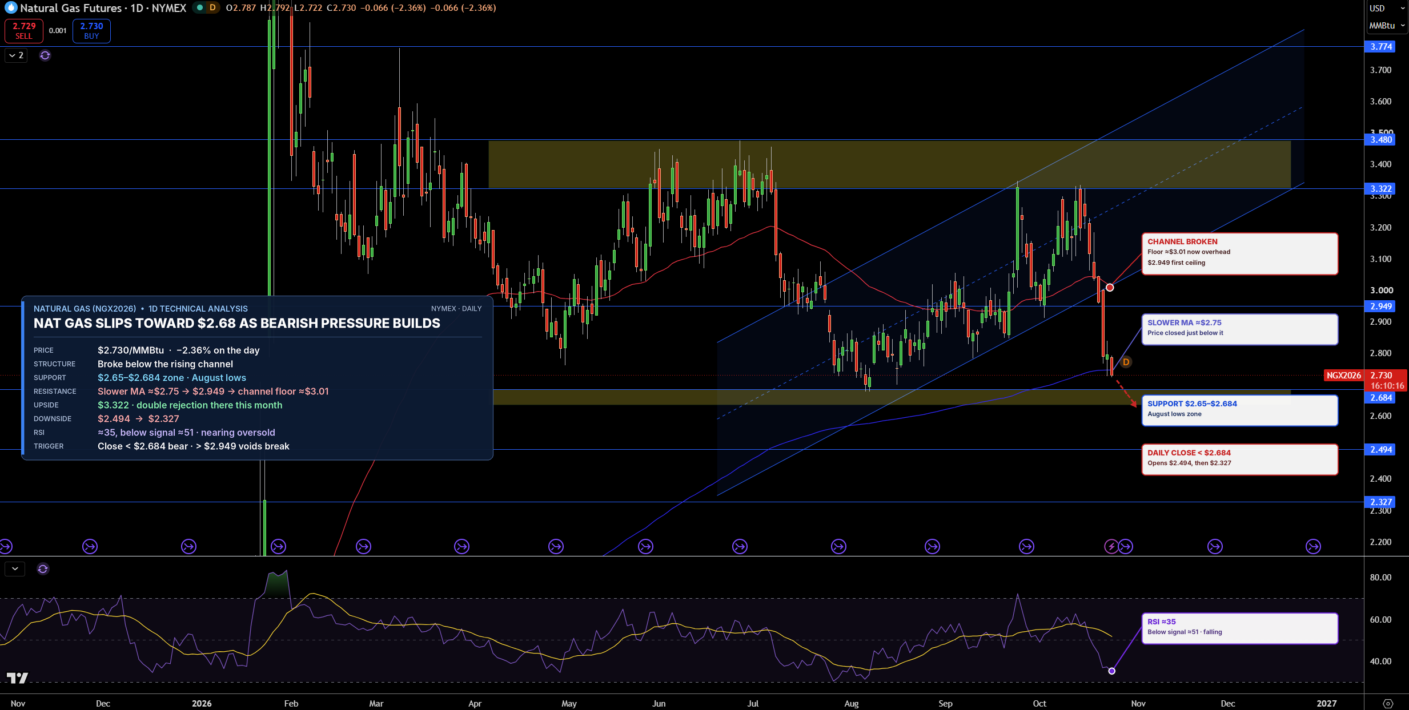
Task: Click the contract roll marker above 2027
Action: pyautogui.click(x=1313, y=547)
